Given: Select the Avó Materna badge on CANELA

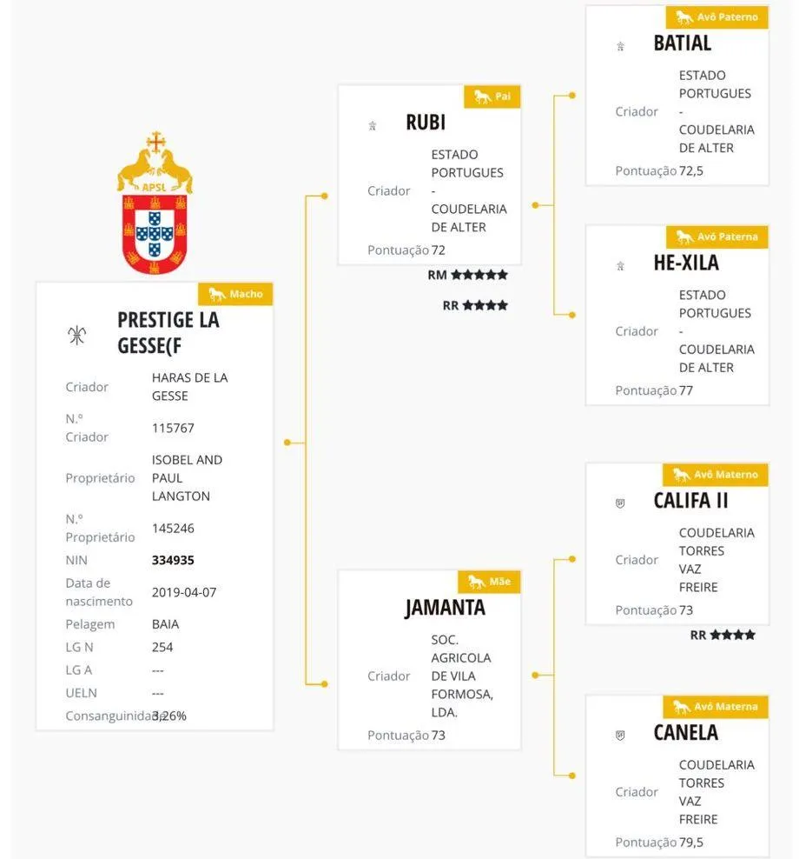Looking at the screenshot, I should [x=716, y=707].
